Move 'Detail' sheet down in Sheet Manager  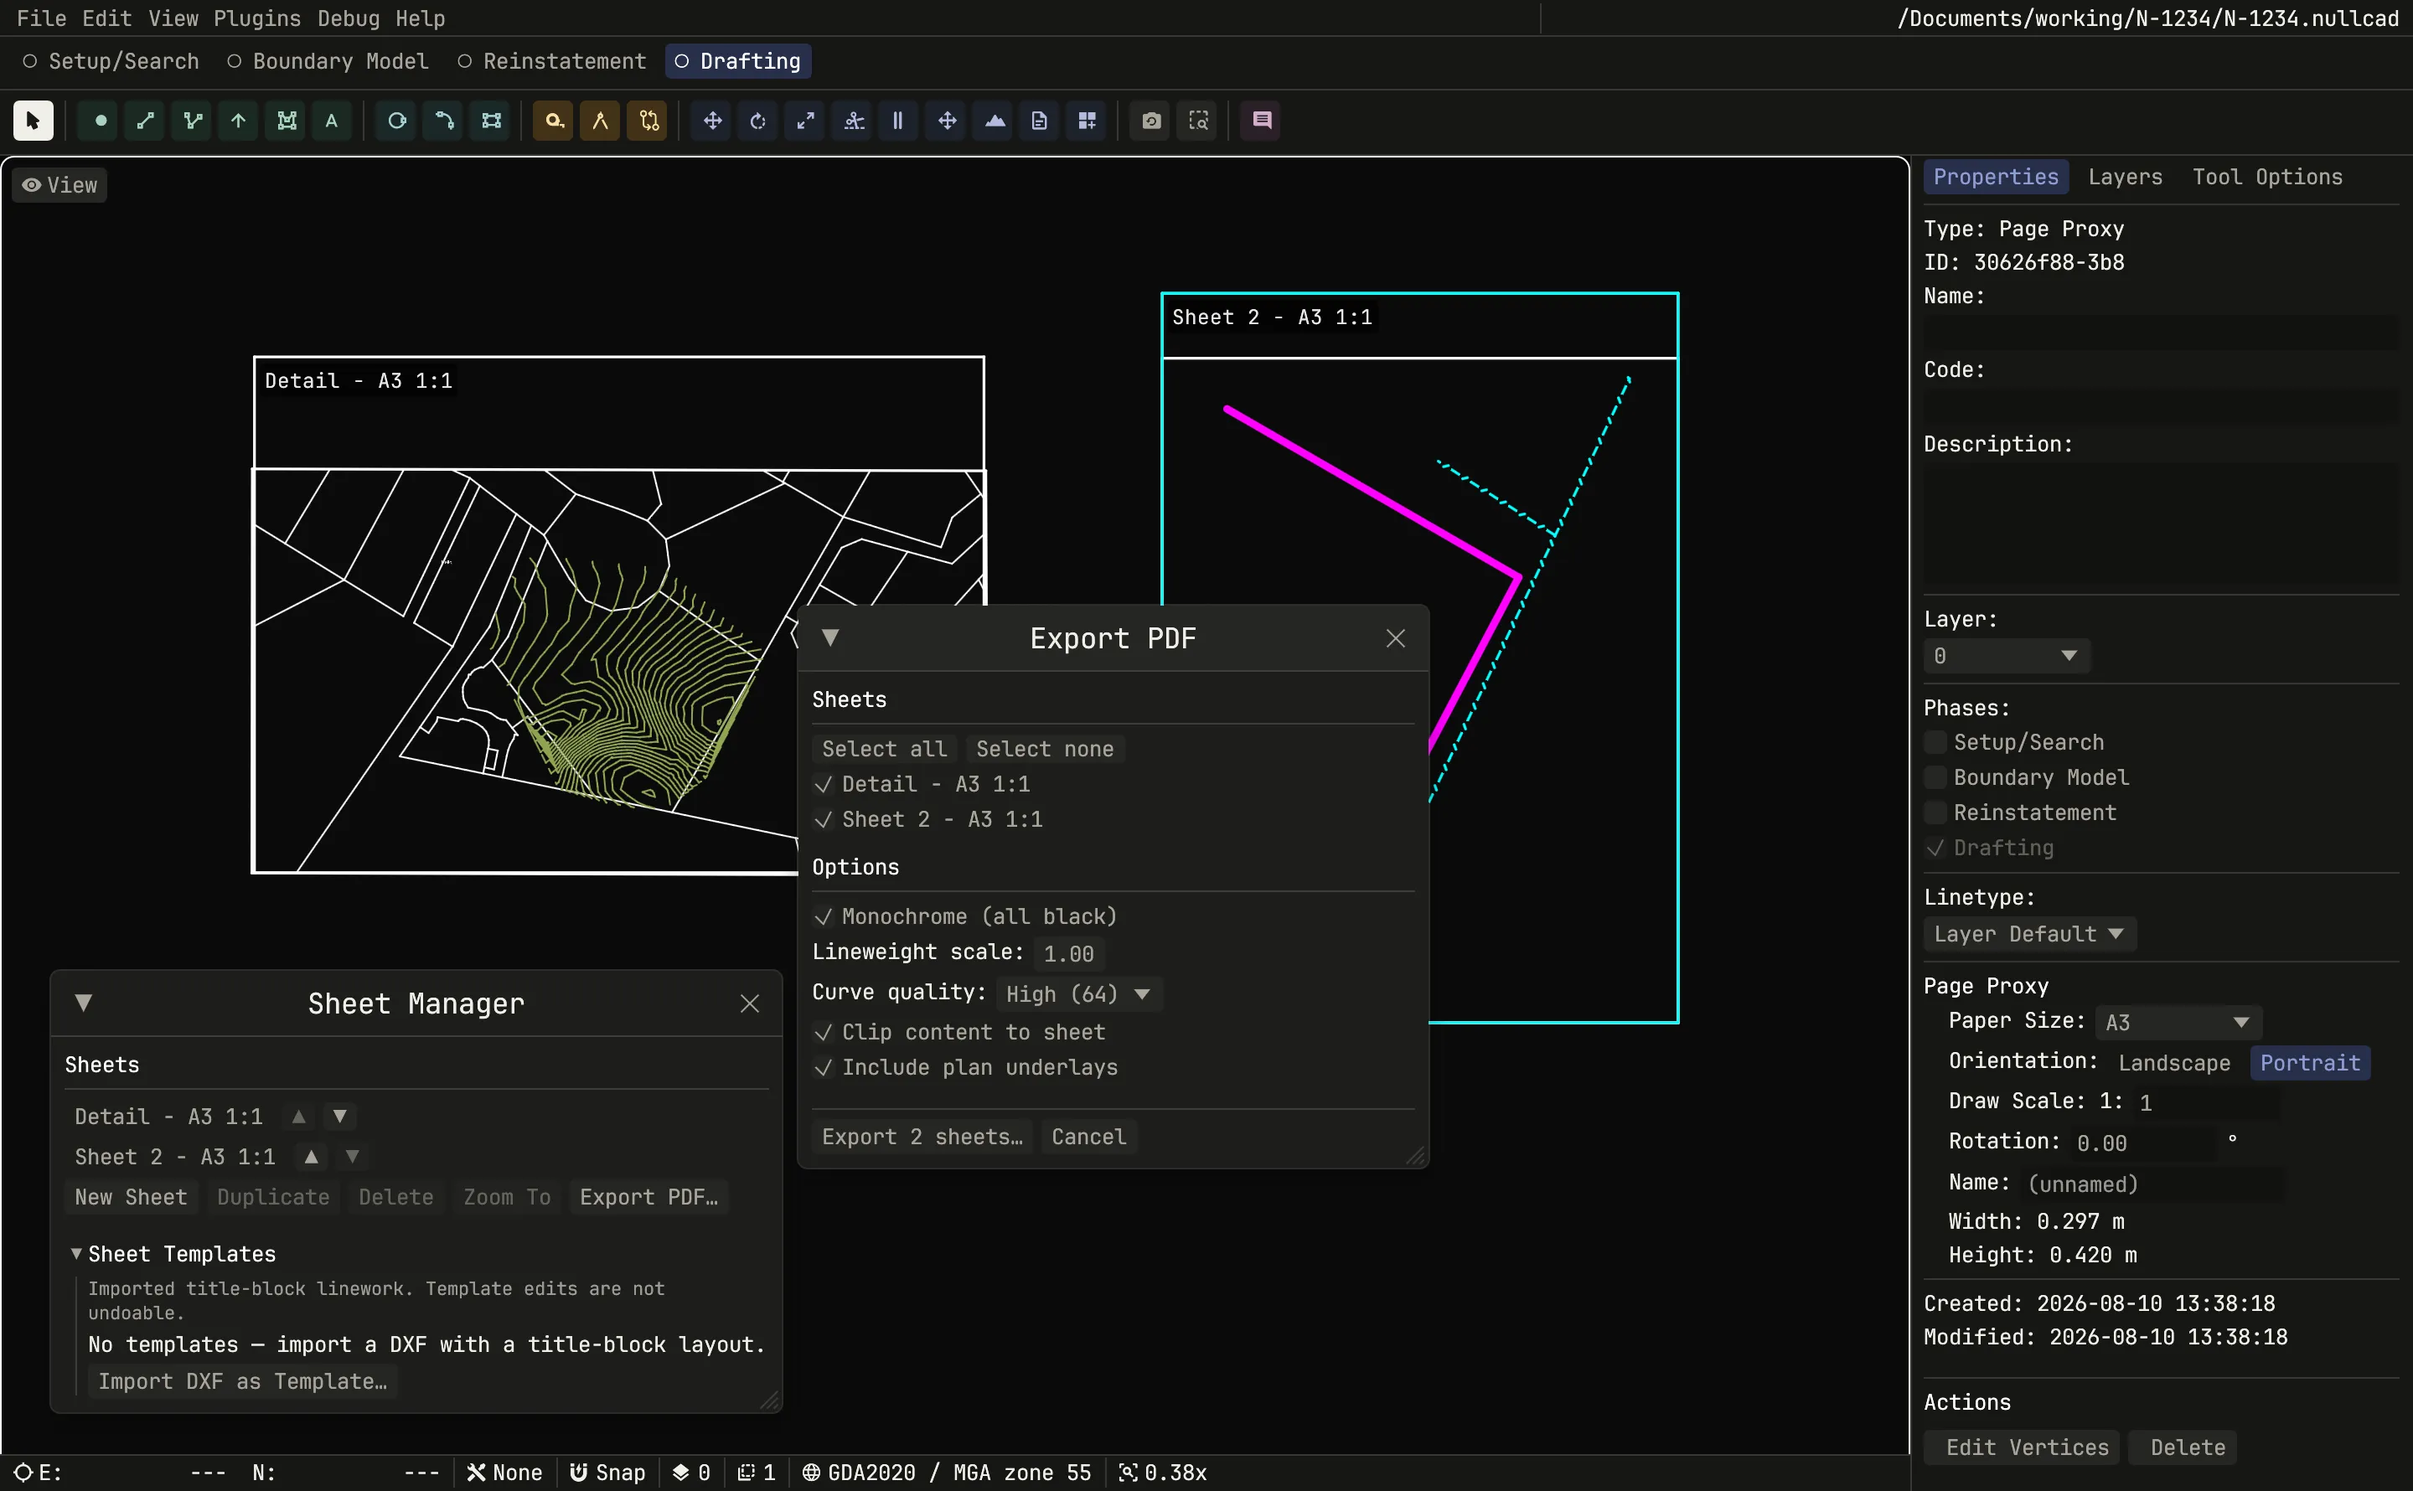(340, 1117)
